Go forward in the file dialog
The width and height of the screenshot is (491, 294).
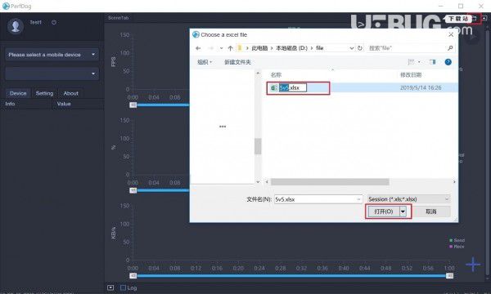tap(211, 48)
